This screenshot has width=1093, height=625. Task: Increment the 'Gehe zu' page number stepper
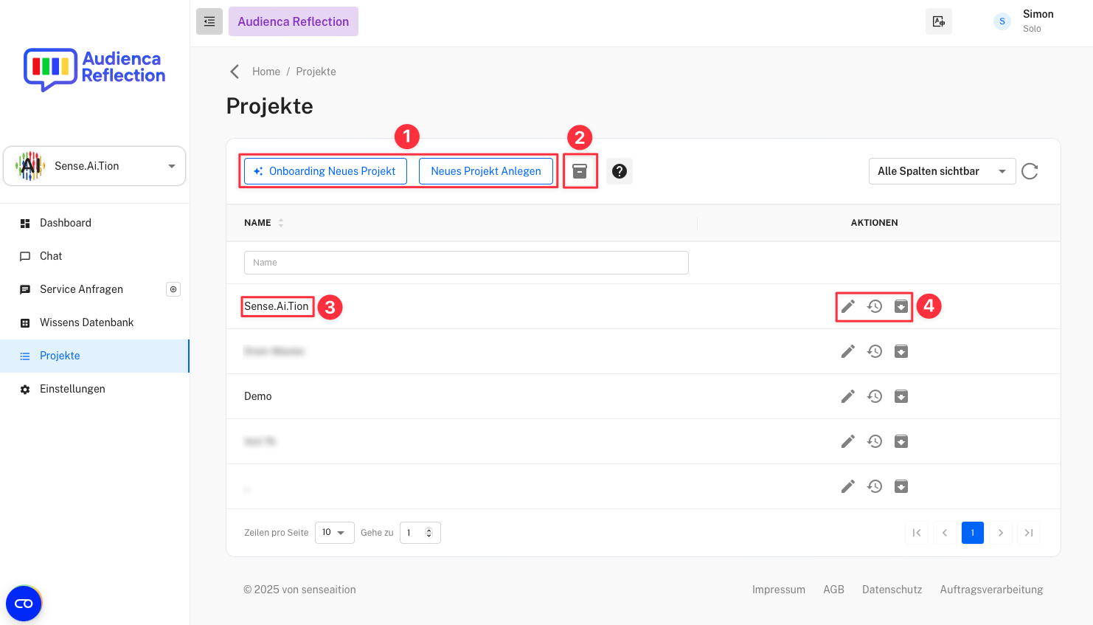(x=429, y=529)
